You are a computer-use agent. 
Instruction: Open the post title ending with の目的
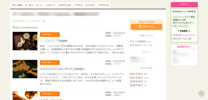click(54, 41)
